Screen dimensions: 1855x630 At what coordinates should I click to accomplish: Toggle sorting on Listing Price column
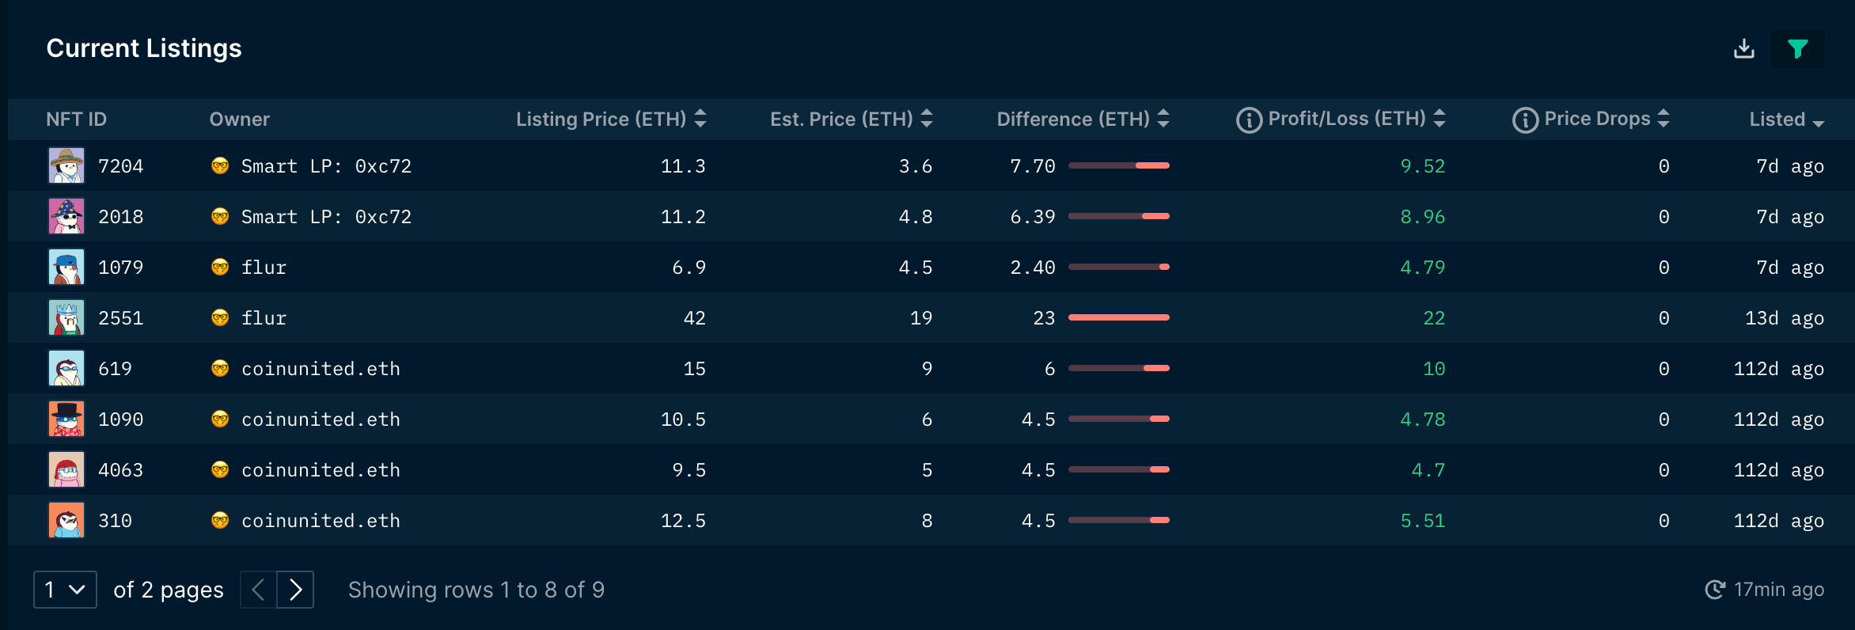(x=700, y=119)
